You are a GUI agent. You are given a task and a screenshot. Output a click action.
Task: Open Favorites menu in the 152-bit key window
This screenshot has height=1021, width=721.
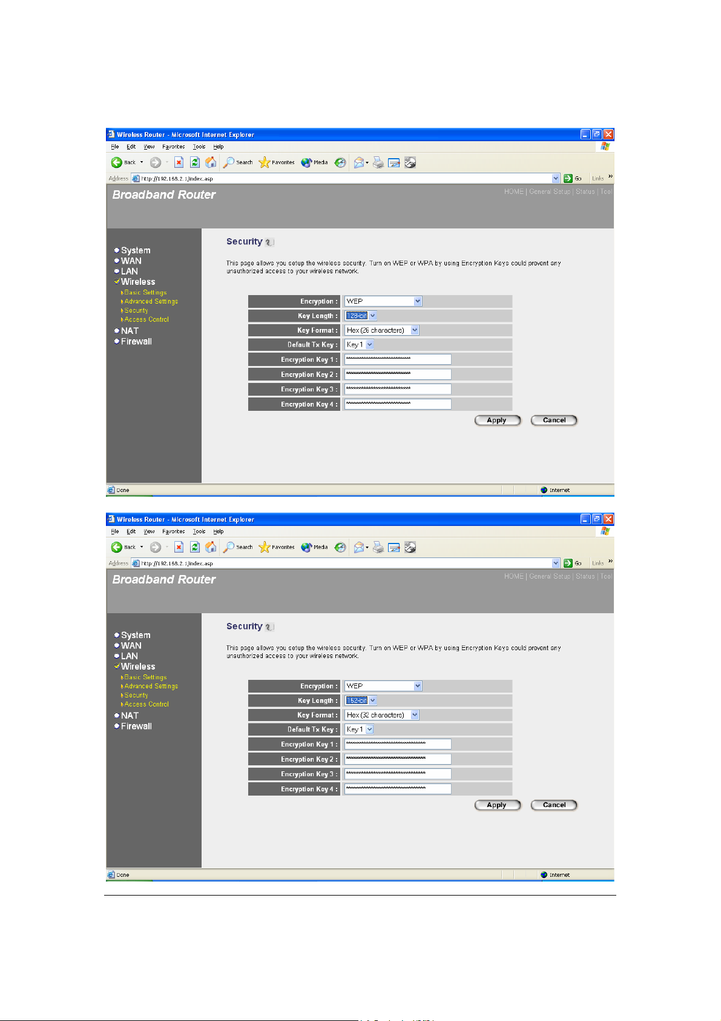click(174, 531)
